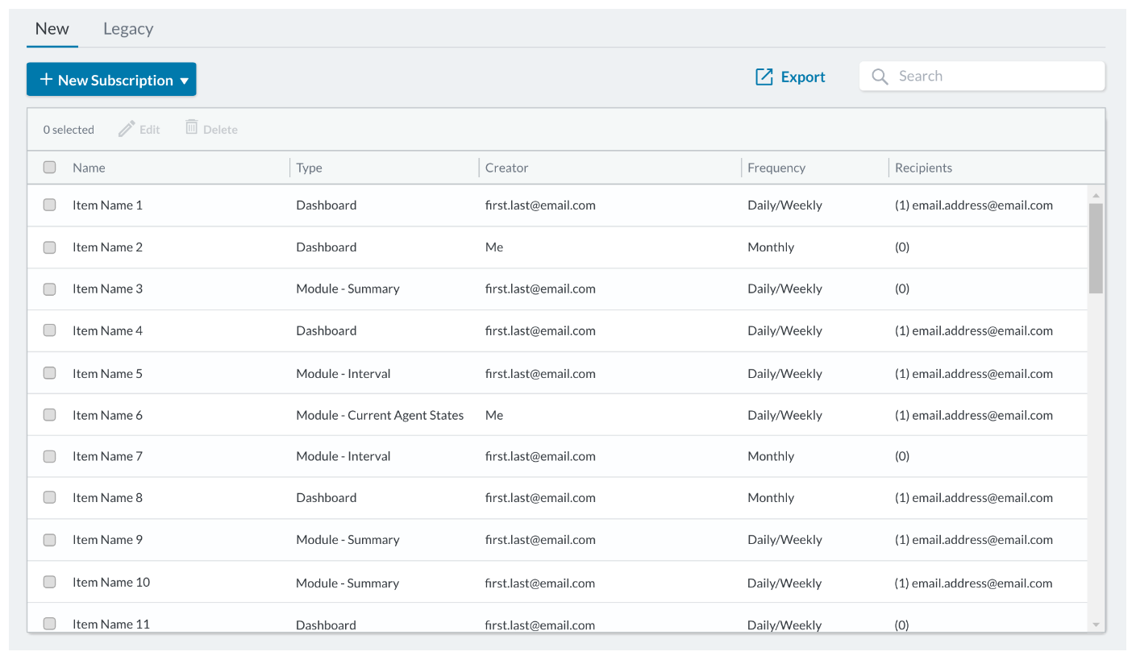Click scrollbar down arrow of the table
The height and width of the screenshot is (660, 1136).
1096,625
